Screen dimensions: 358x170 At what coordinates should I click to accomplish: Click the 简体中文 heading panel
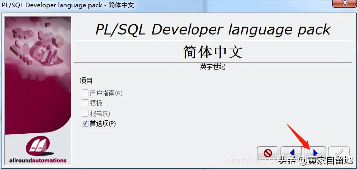pos(213,52)
